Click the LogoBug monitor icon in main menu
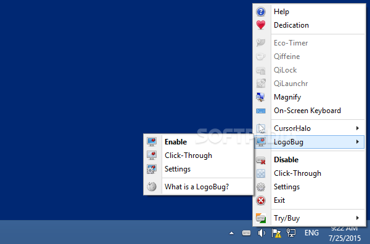This screenshot has width=370, height=244. coord(261,142)
